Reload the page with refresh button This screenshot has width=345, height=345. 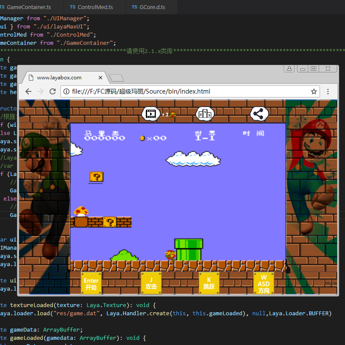click(53, 91)
